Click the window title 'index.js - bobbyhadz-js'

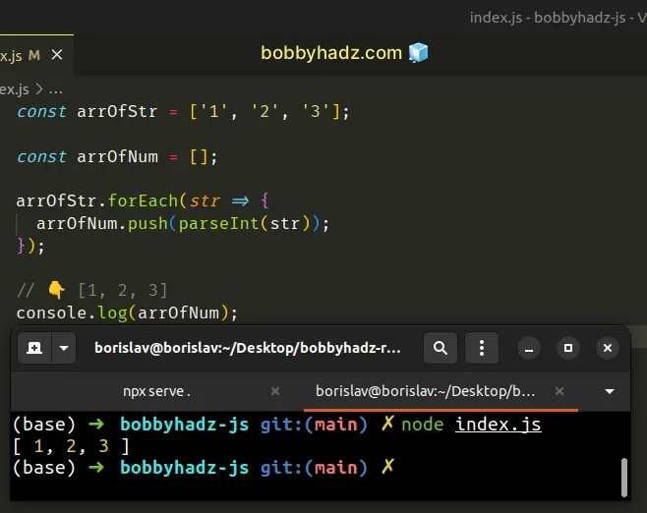tap(548, 18)
